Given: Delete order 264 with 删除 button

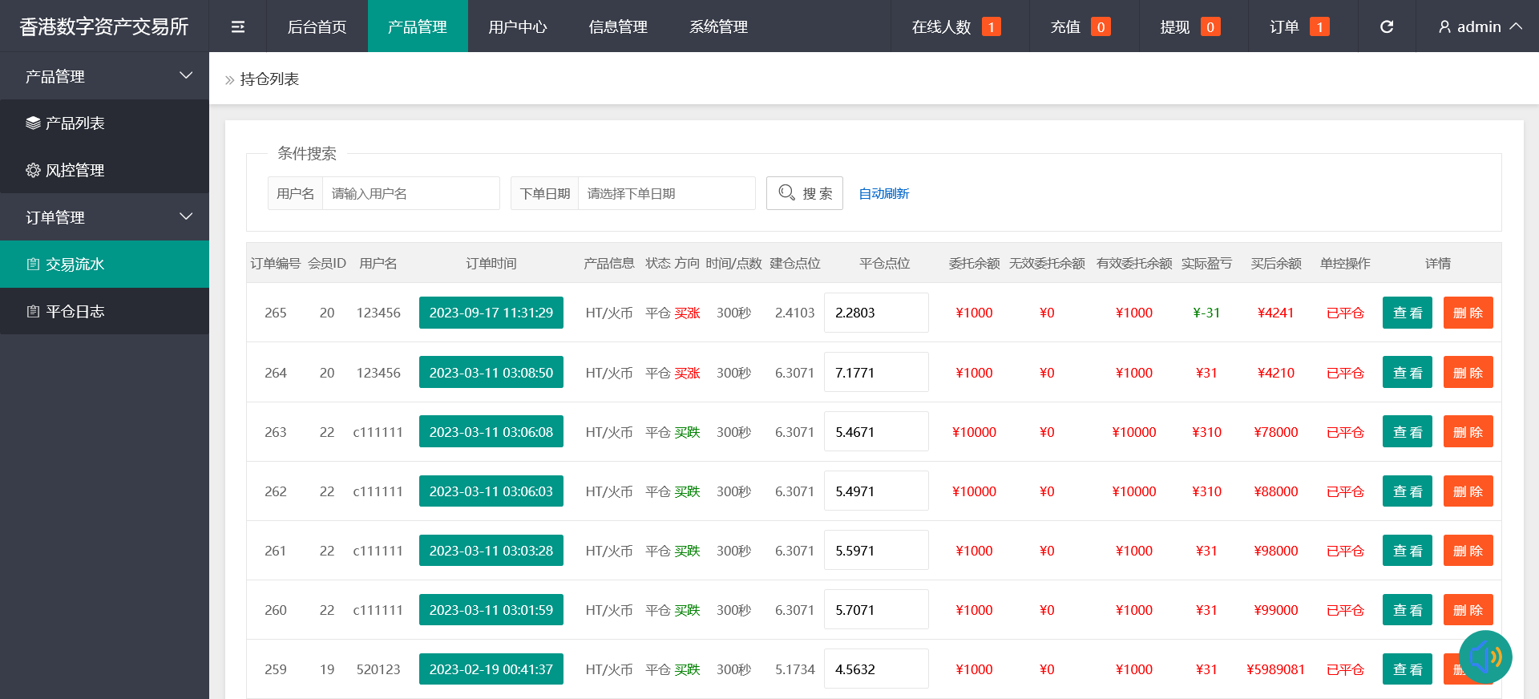Looking at the screenshot, I should 1467,373.
